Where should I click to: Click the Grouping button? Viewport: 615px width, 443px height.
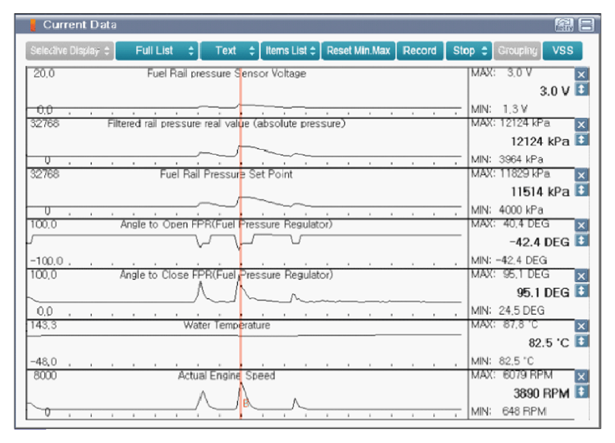tap(517, 51)
